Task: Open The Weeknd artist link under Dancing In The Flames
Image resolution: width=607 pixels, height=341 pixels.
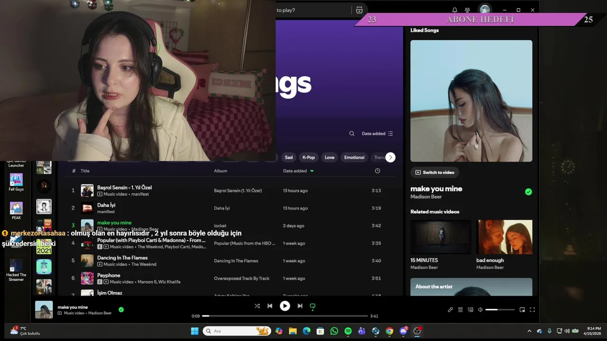Action: click(x=144, y=264)
